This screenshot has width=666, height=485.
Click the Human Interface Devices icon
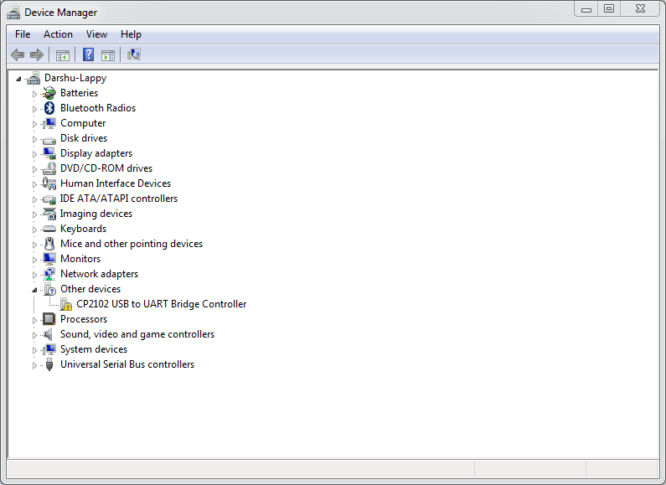pos(49,183)
